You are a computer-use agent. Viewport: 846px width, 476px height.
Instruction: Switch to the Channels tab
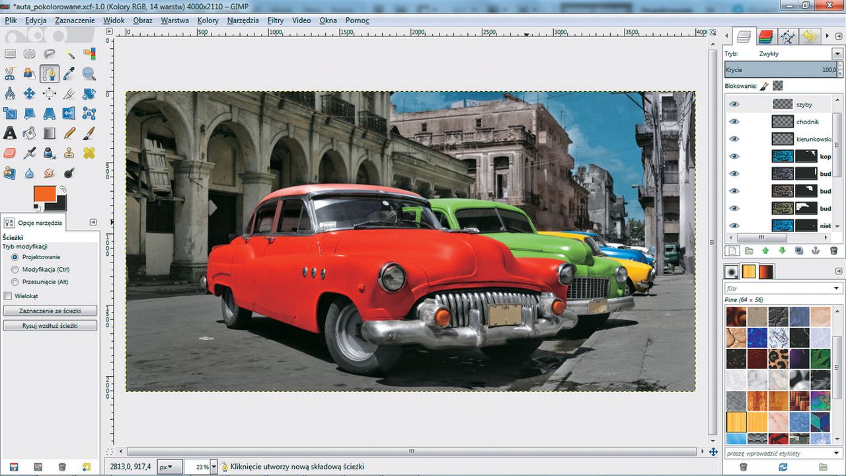pos(765,36)
